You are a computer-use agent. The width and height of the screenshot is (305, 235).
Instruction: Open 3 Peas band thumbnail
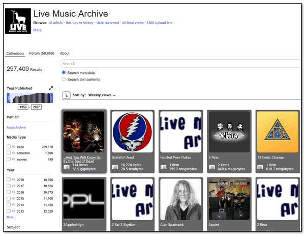coord(229,132)
